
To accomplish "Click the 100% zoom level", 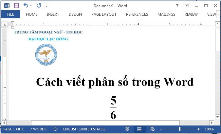I will [209, 129].
